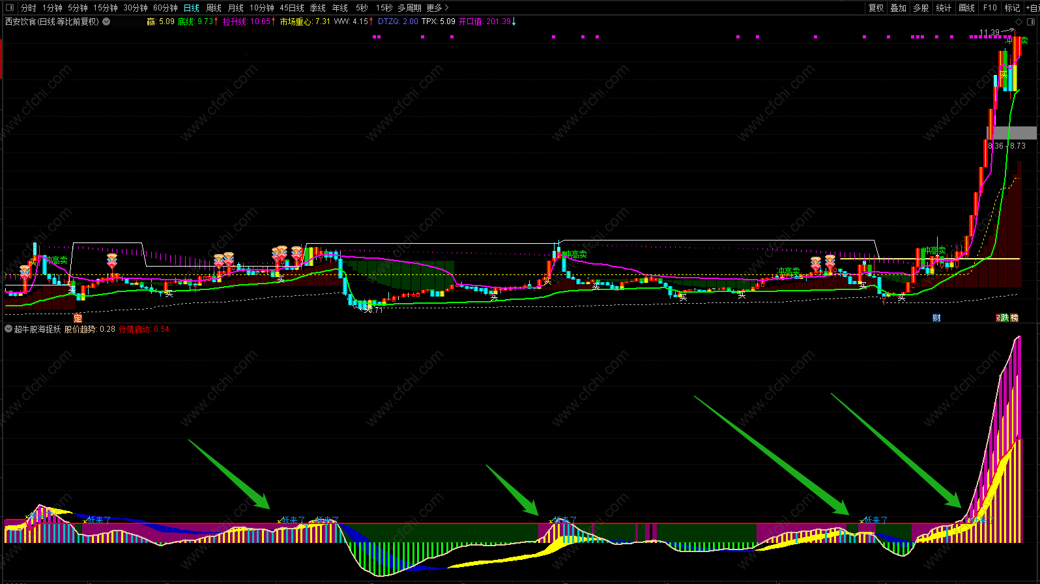The image size is (1040, 584).
Task: Select the 60分钟 period
Action: pyautogui.click(x=166, y=8)
